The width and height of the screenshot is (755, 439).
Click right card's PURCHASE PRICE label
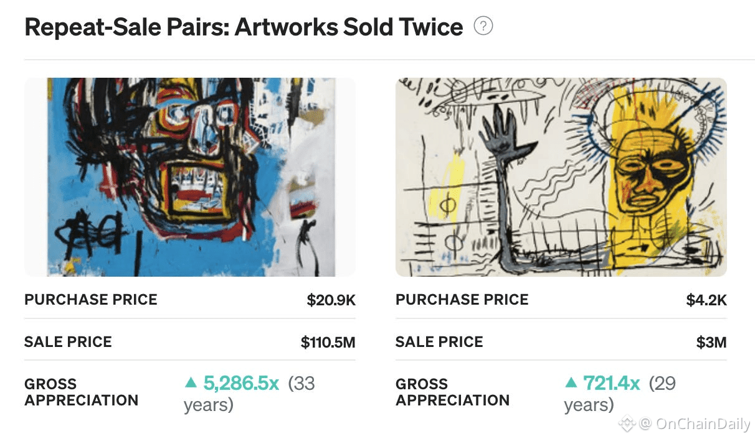(462, 300)
